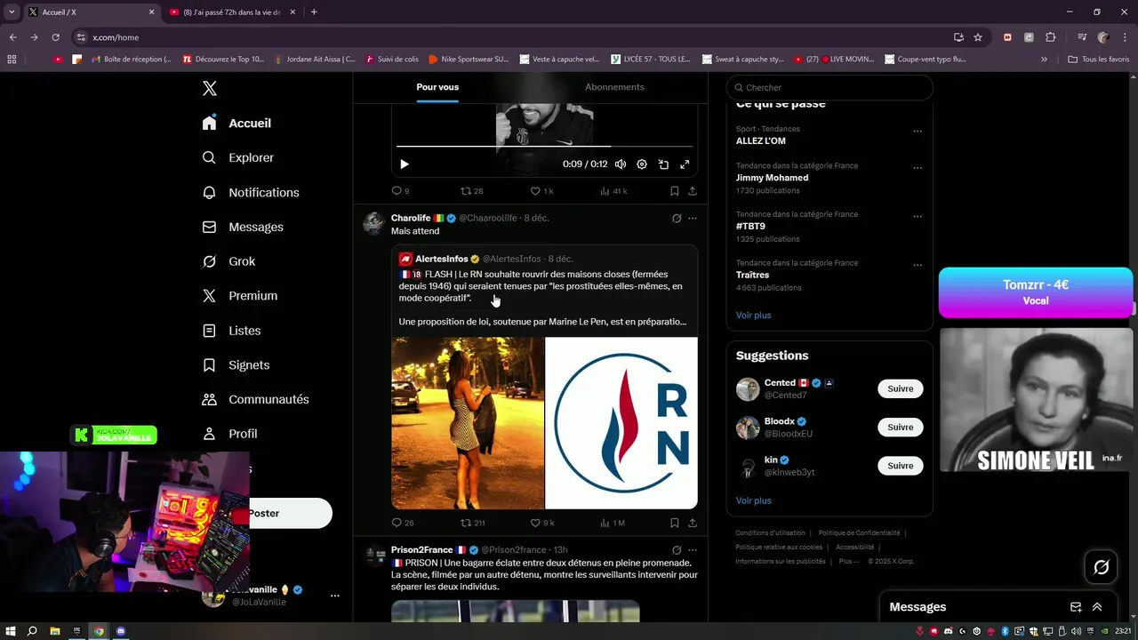Viewport: 1138px width, 640px height.
Task: Open street photo in quoted post
Action: (x=468, y=422)
